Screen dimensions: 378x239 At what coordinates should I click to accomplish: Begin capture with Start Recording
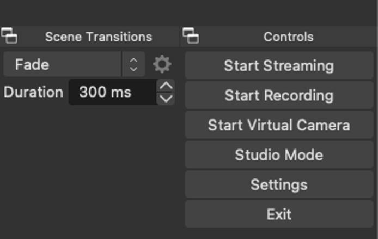tap(279, 95)
